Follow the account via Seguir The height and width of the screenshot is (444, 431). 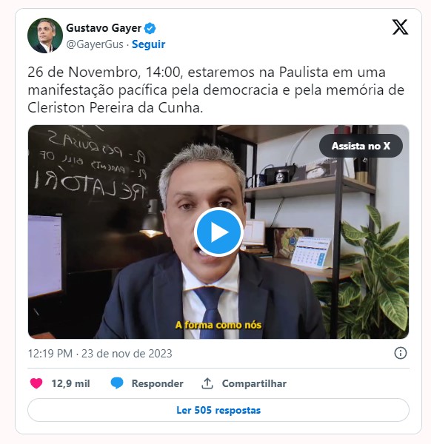(x=149, y=44)
